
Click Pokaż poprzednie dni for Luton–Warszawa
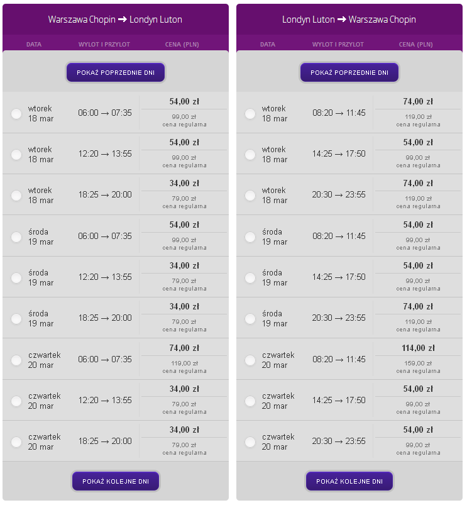349,72
